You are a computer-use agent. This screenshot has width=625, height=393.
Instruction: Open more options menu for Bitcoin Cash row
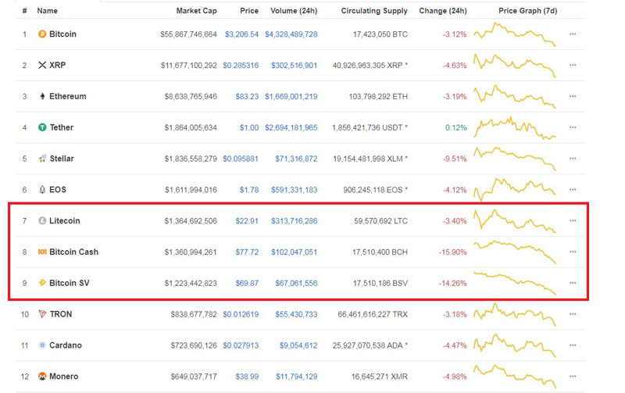[573, 252]
